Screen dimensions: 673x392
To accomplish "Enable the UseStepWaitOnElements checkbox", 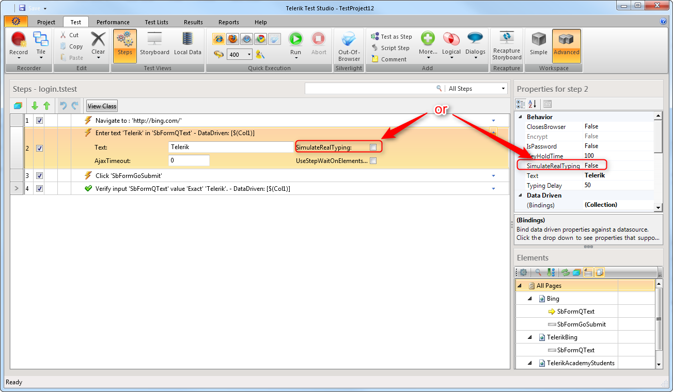I will [373, 161].
